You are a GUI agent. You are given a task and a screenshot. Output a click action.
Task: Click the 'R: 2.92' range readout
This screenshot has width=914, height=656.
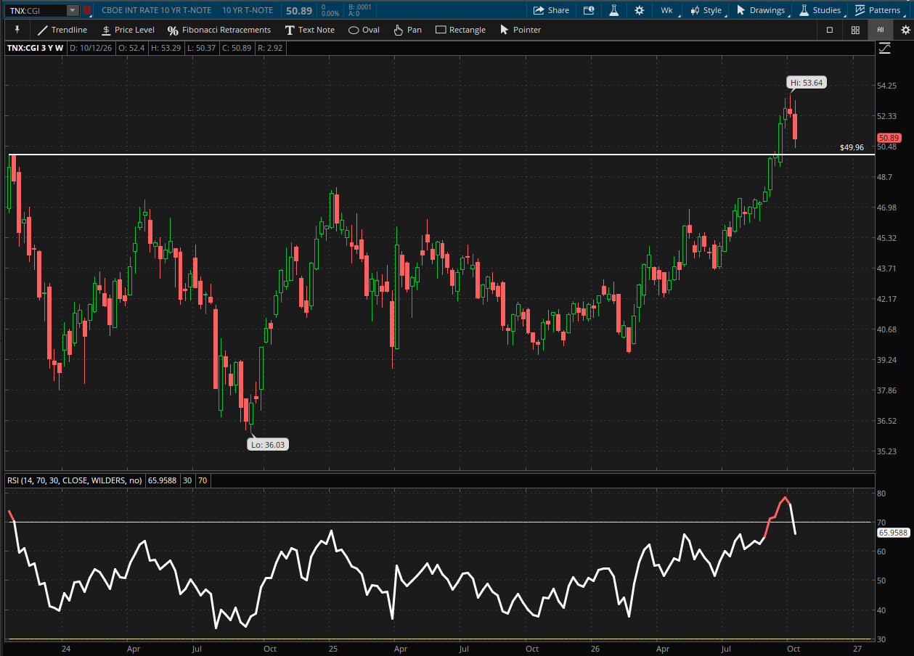tap(269, 49)
